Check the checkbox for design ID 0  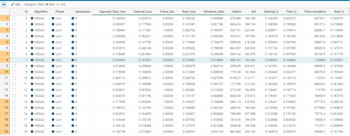click(x=14, y=18)
